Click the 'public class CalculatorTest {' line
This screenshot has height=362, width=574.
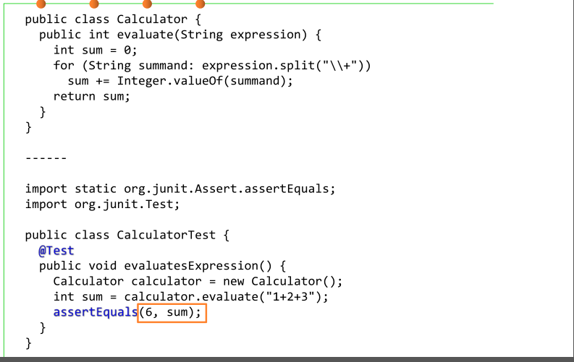click(x=127, y=236)
